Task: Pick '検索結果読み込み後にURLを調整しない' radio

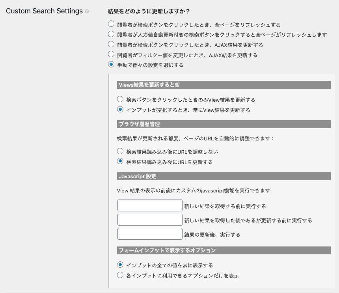Action: (120, 151)
